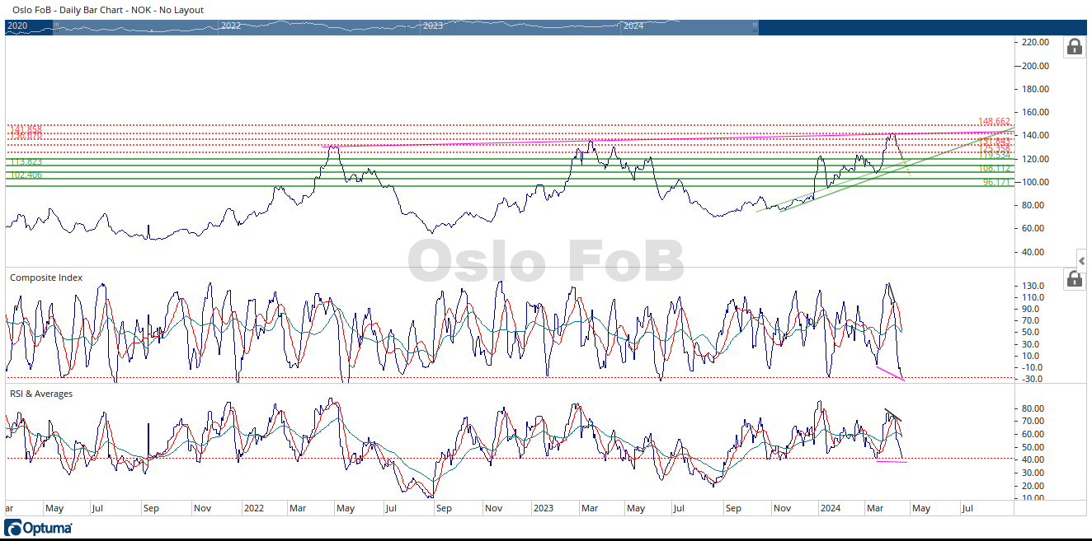The image size is (1092, 541).
Task: Toggle the lock icon on the price chart pane
Action: click(1074, 47)
